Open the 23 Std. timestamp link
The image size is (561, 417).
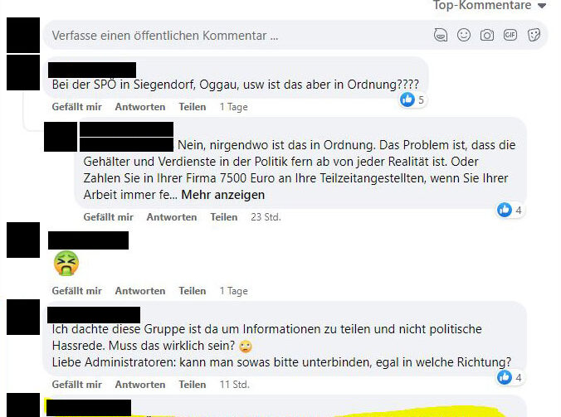(x=266, y=217)
